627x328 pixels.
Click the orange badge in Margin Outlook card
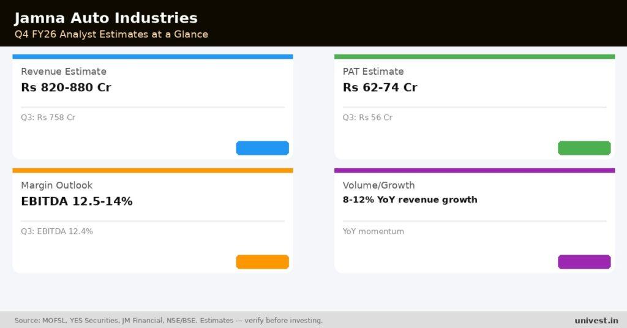(x=262, y=262)
